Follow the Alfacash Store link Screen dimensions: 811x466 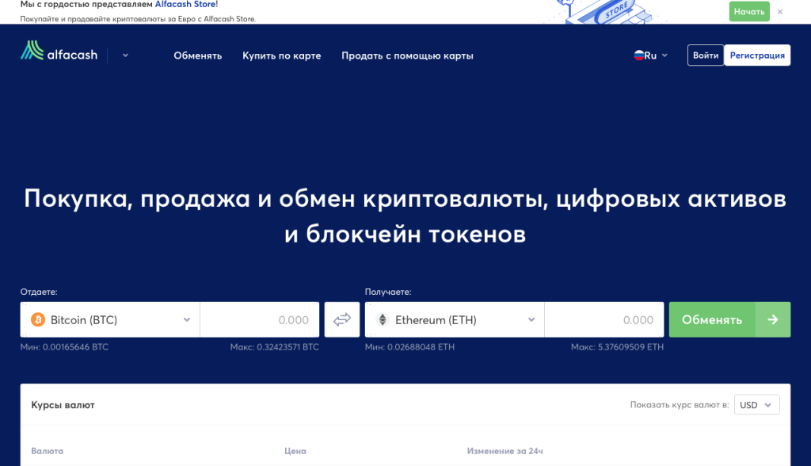pyautogui.click(x=185, y=4)
